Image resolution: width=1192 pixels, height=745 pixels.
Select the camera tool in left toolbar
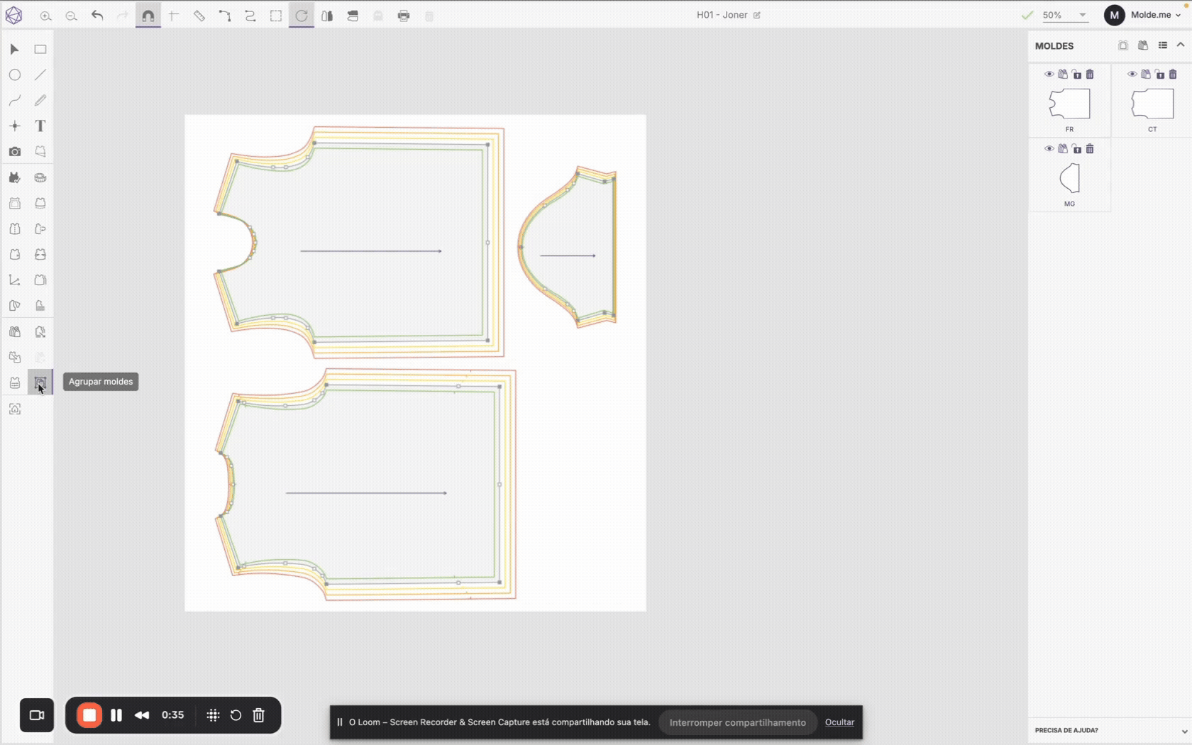pos(15,152)
